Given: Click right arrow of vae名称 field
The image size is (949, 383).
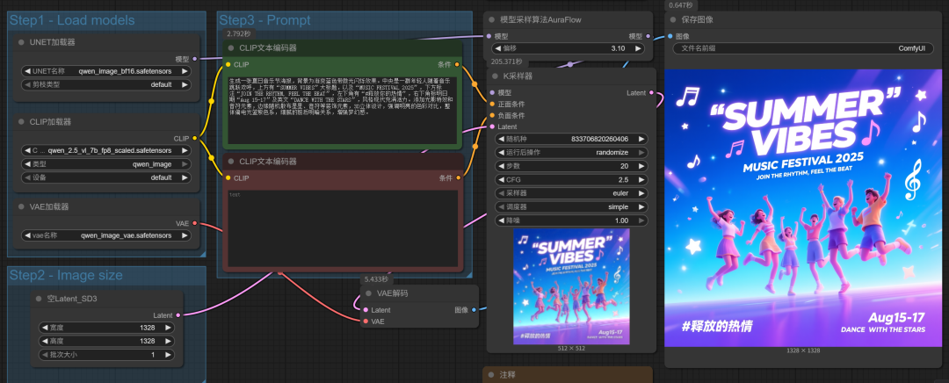Looking at the screenshot, I should tap(185, 235).
